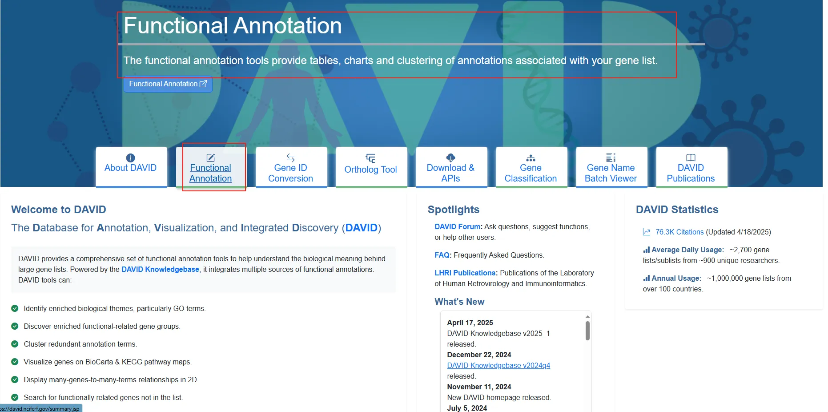
Task: Open the DAVID Knowledgebase link in description
Action: point(160,269)
